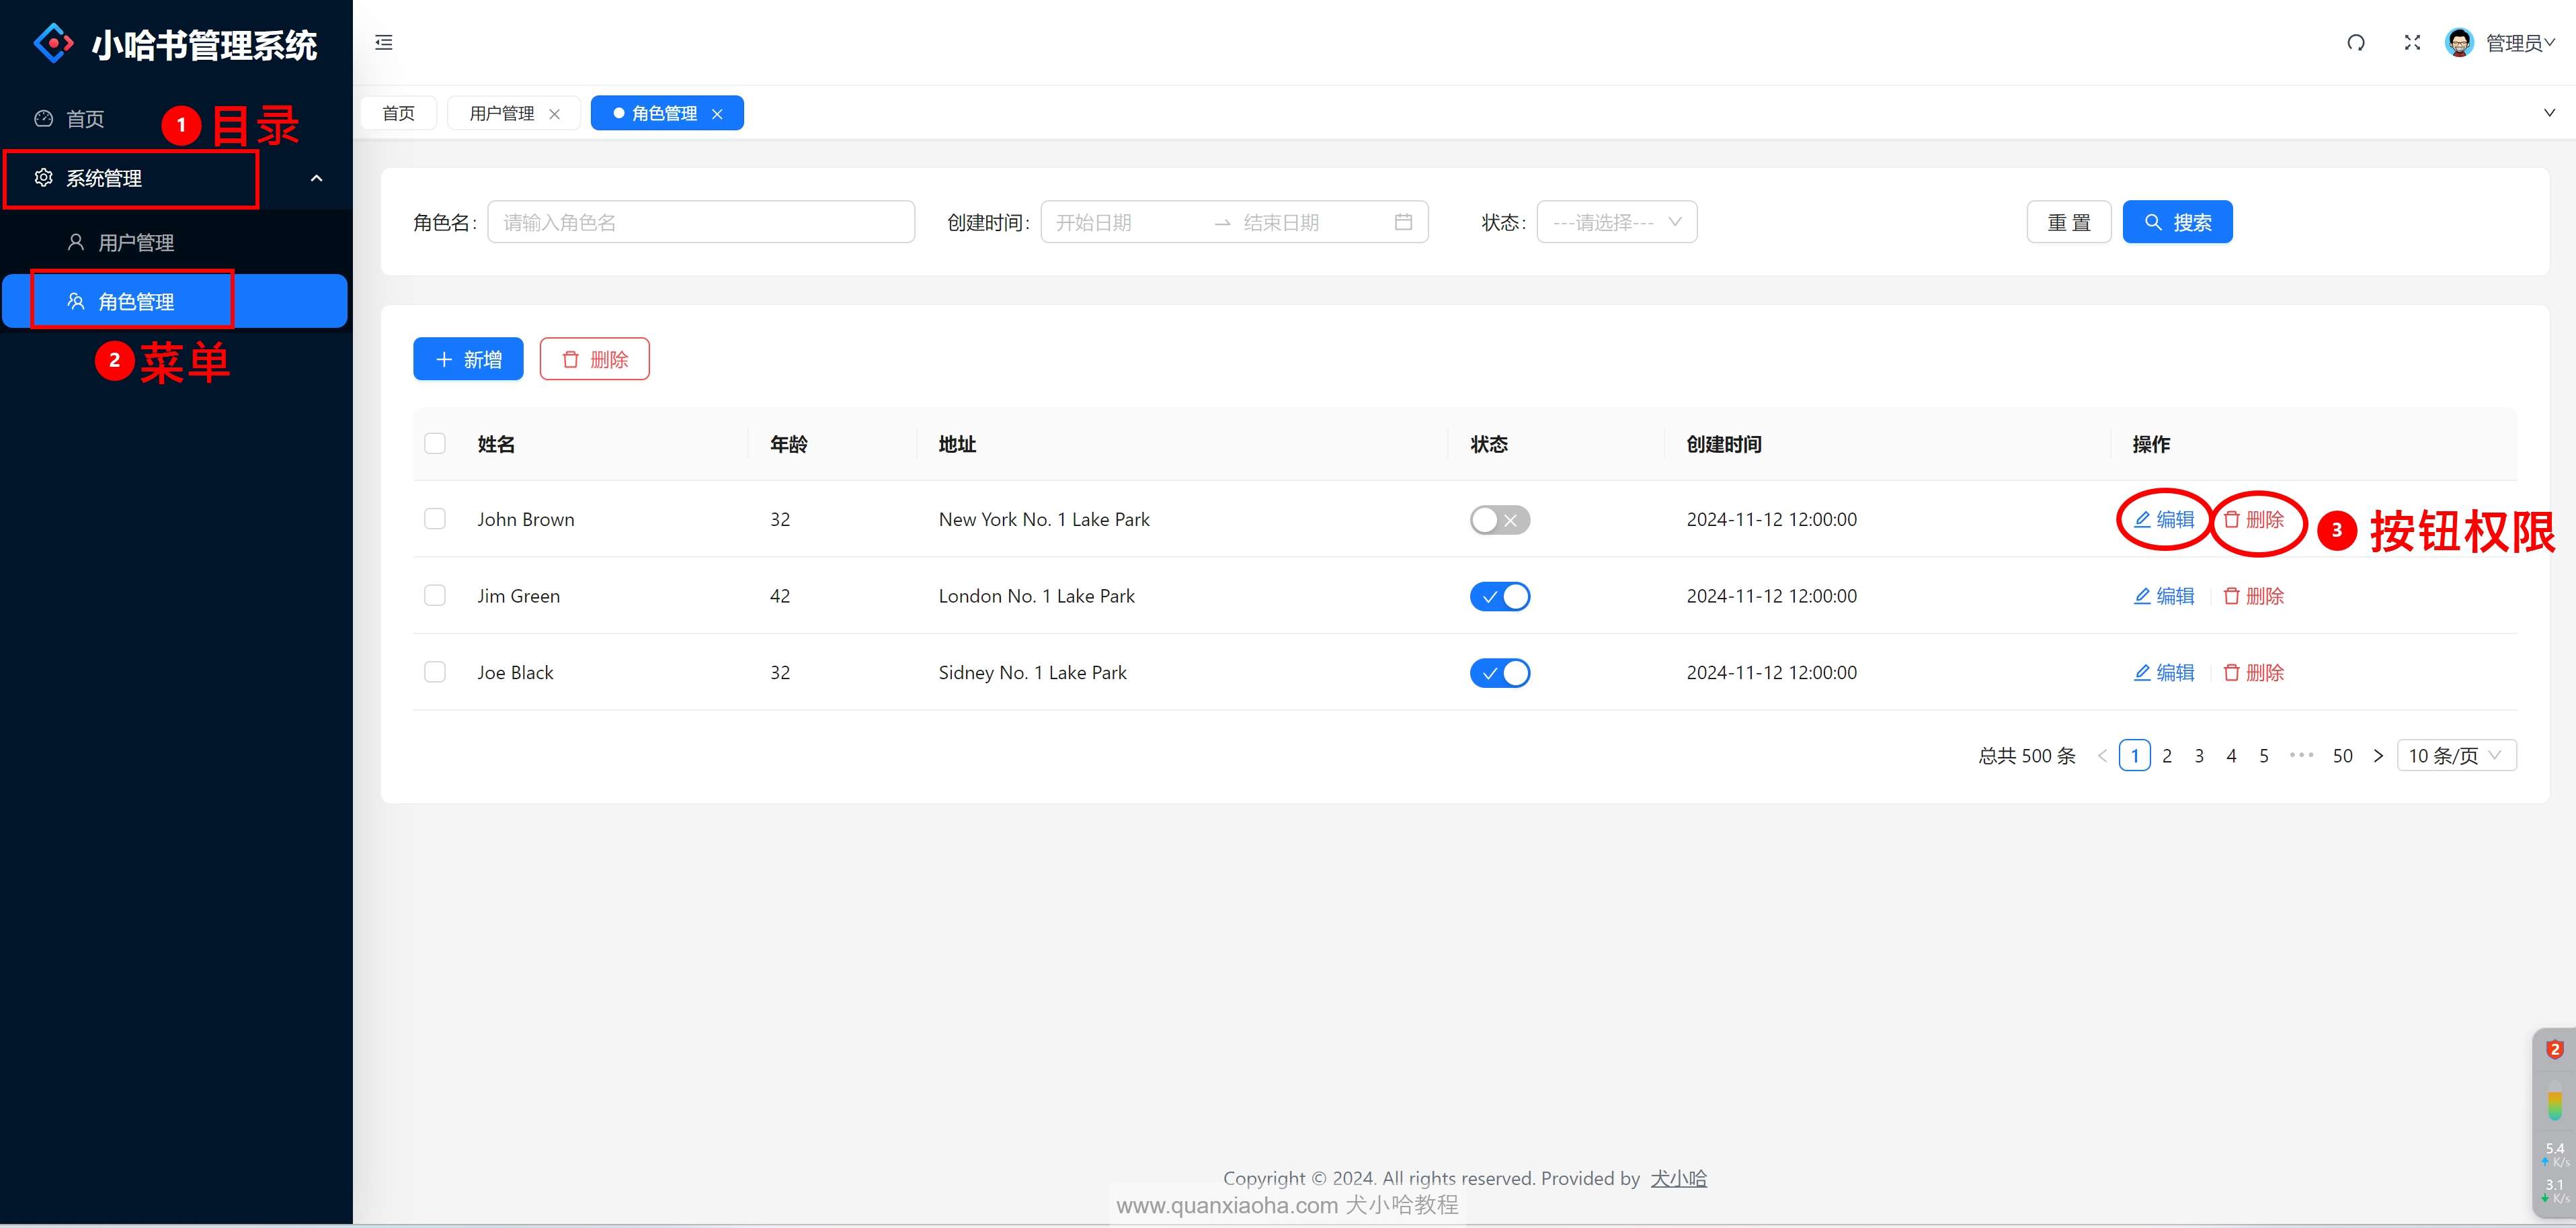The width and height of the screenshot is (2576, 1228).
Task: Go to next page arrow in pagination
Action: pyautogui.click(x=2378, y=756)
